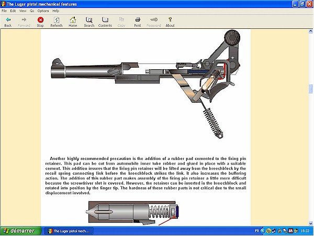Minimize the Luger pistol window
Image resolution: width=314 pixels, height=236 pixels.
(295, 4)
